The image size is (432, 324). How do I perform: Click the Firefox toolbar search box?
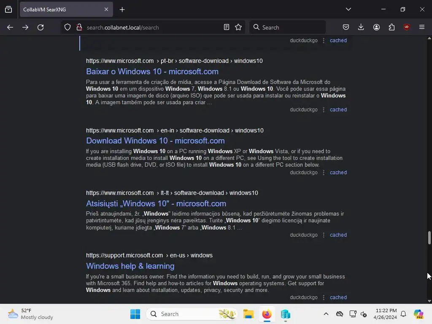click(x=287, y=27)
